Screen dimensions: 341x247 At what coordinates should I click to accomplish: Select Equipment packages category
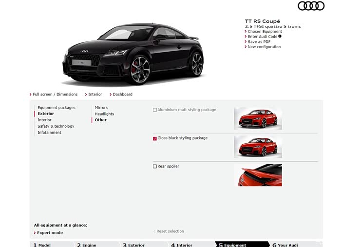(x=57, y=108)
